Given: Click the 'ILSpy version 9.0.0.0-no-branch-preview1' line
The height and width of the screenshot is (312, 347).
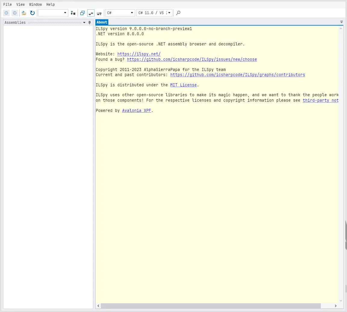Looking at the screenshot, I should [144, 29].
